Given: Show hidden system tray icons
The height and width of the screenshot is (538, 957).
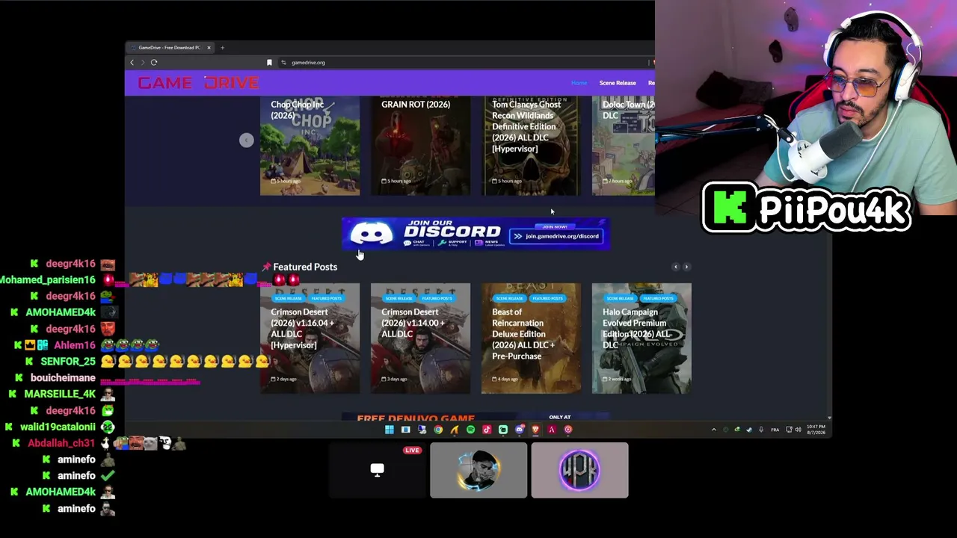Looking at the screenshot, I should (x=713, y=430).
